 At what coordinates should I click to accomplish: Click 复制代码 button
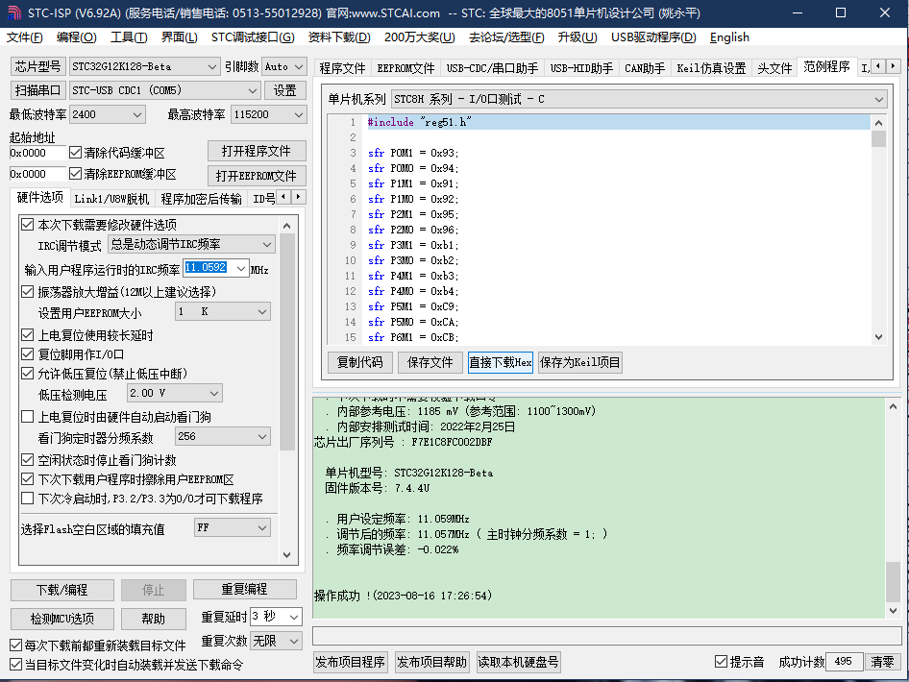(360, 362)
